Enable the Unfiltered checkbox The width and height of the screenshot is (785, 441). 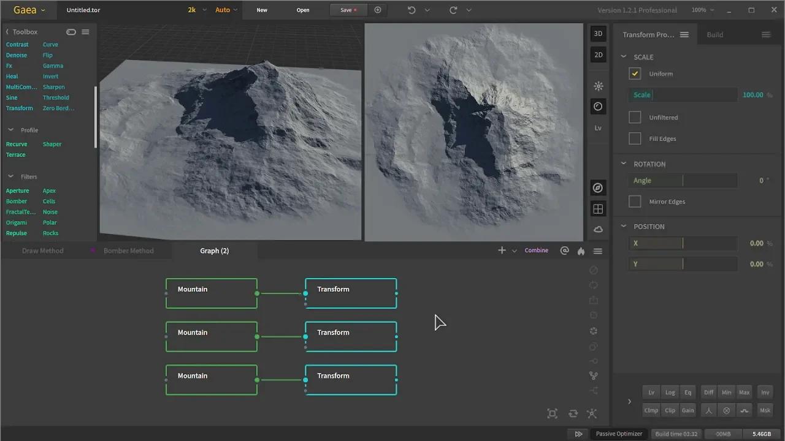coord(635,117)
